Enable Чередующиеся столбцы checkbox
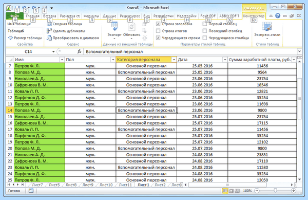 click(x=205, y=38)
